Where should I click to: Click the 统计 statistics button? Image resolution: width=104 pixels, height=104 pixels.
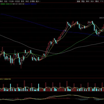(92, 1)
